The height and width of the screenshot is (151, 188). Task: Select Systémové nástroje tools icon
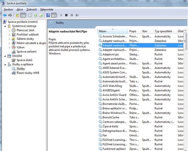pos(9,26)
